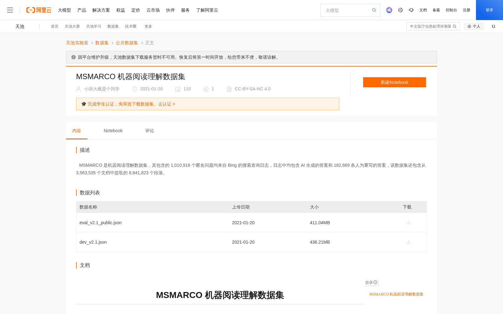Click MSMARCO table of contents link
Image resolution: width=503 pixels, height=314 pixels.
(396, 294)
